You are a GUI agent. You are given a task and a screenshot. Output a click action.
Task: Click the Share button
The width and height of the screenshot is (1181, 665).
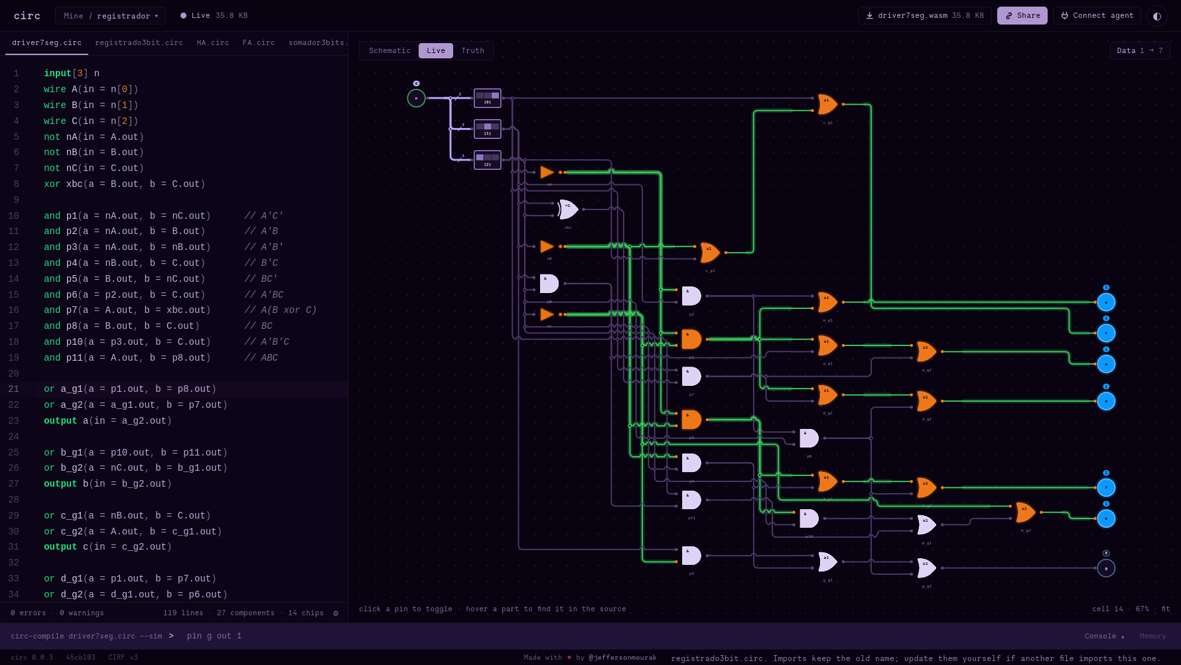click(x=1022, y=16)
